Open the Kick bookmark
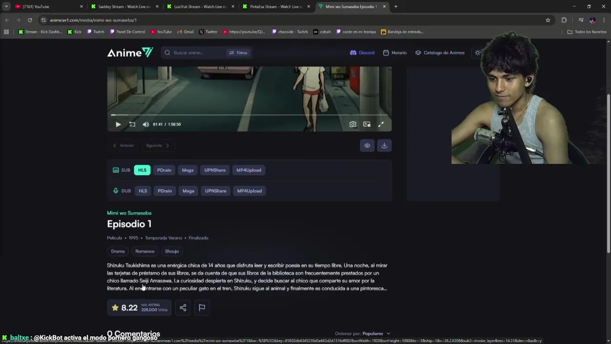 [74, 32]
